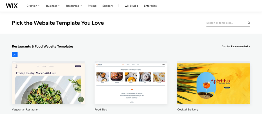The width and height of the screenshot is (262, 114).
Task: Click the search magnifier icon
Action: point(249,23)
